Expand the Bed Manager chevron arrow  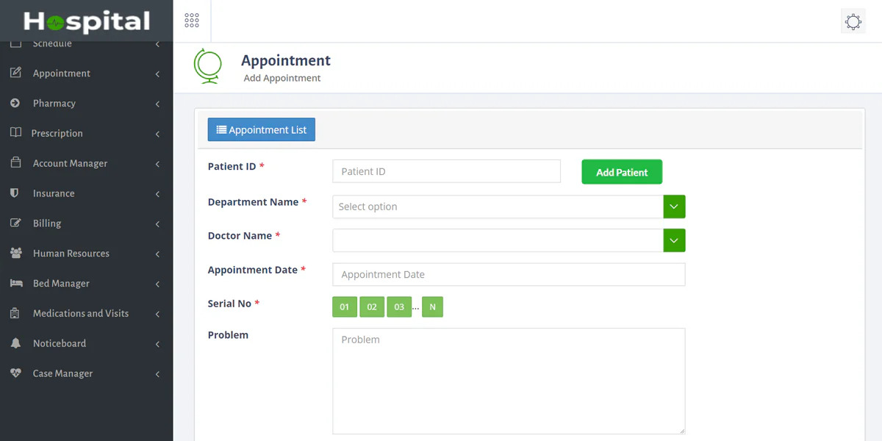pos(157,284)
